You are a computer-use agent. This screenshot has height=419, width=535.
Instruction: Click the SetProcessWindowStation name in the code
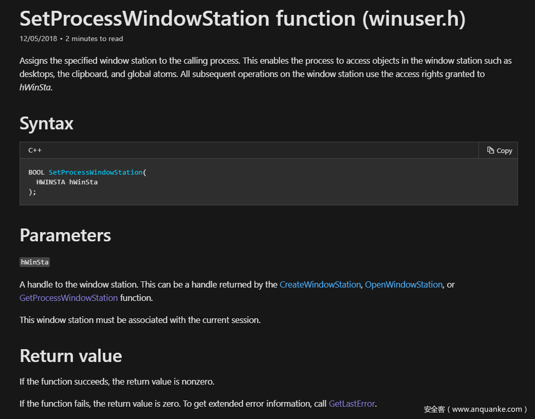tap(96, 173)
